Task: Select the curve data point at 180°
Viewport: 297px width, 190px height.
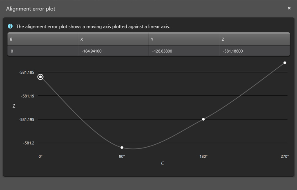Action: click(203, 119)
